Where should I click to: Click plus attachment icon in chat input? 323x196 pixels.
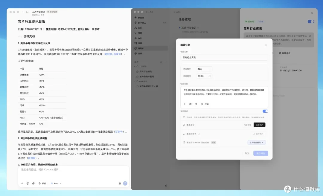[x=22, y=183]
